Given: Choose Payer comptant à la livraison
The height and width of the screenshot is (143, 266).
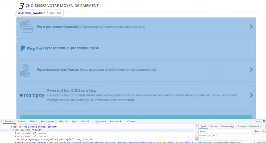Looking at the screenshot, I should 136,70.
